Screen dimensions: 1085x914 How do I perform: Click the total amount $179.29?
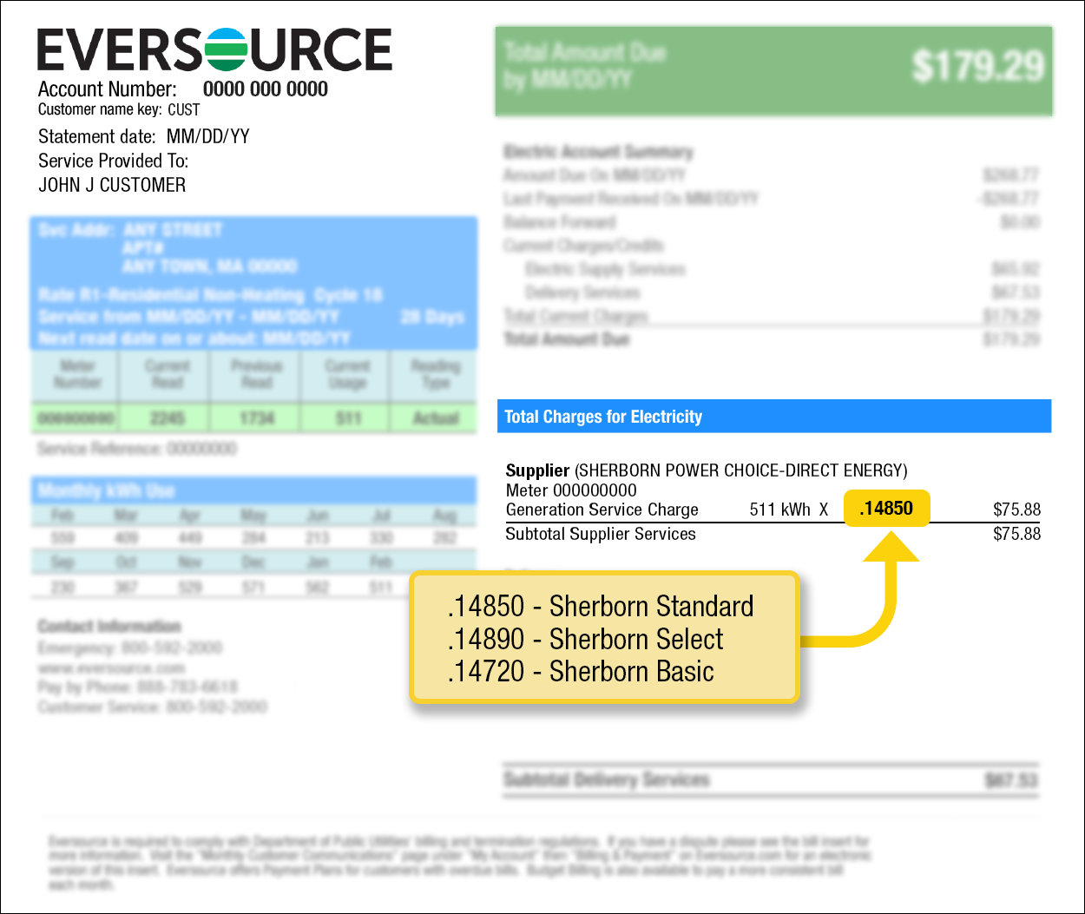tap(977, 66)
